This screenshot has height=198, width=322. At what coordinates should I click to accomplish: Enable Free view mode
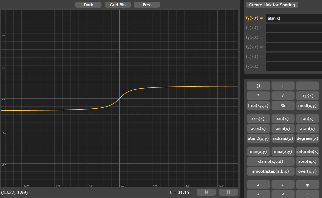pyautogui.click(x=147, y=4)
